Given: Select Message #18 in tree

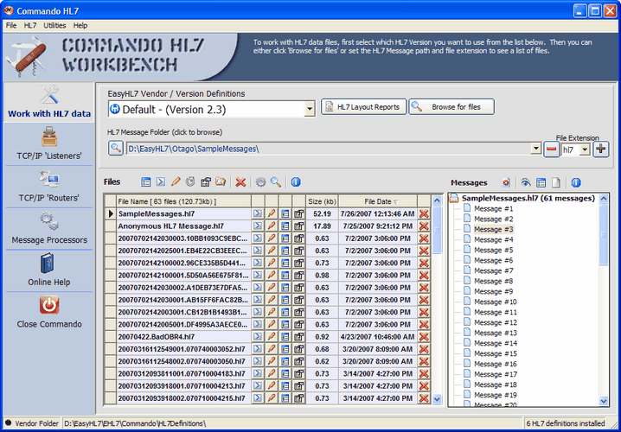Looking at the screenshot, I should (x=496, y=384).
